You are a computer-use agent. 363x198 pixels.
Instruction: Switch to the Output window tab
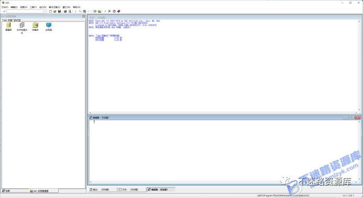click(102, 190)
